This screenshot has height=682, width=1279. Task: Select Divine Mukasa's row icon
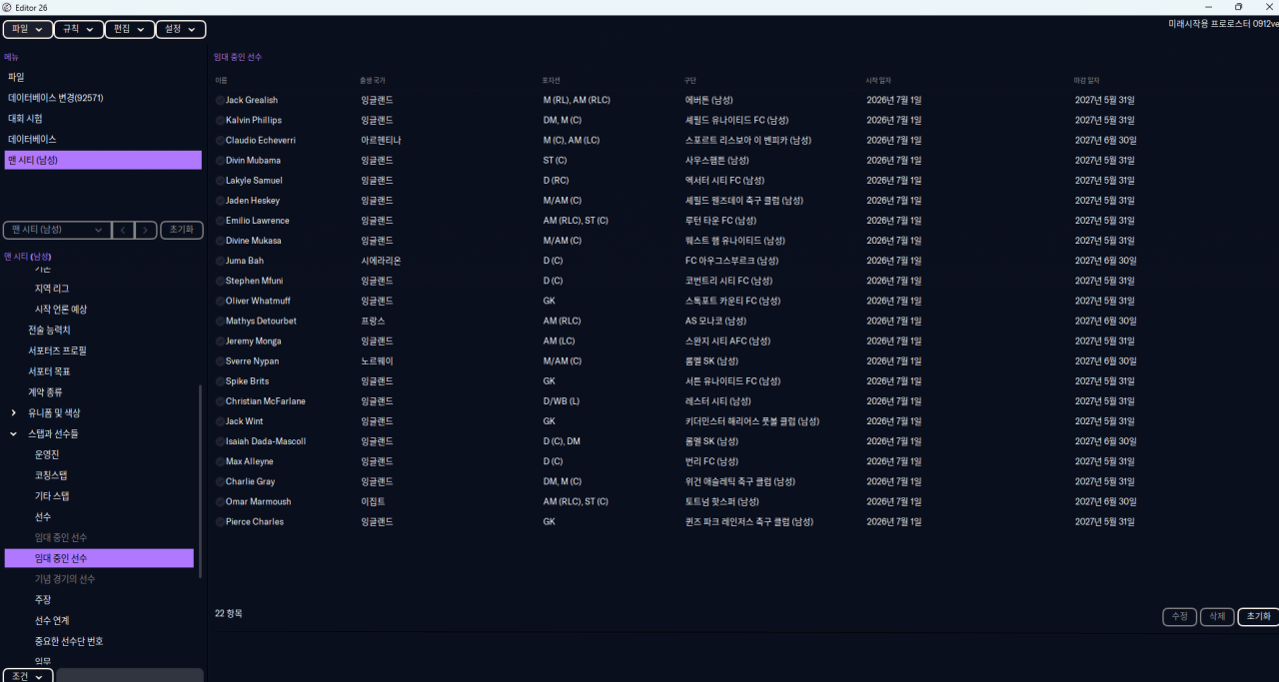click(220, 241)
